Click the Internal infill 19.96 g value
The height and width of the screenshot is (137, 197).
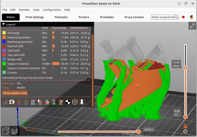pos(85,46)
